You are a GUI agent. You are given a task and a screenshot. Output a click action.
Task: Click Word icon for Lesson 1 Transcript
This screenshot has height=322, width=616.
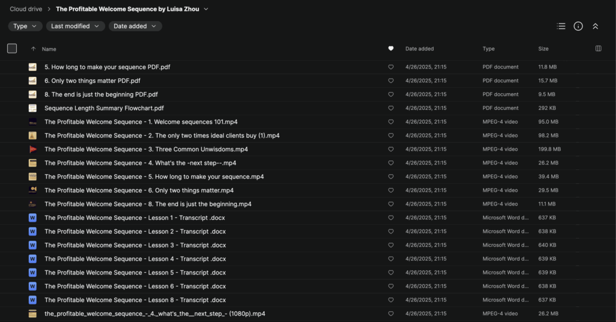coord(32,217)
